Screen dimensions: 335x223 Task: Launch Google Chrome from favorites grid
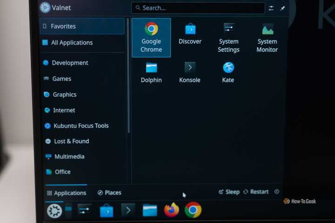(x=151, y=38)
